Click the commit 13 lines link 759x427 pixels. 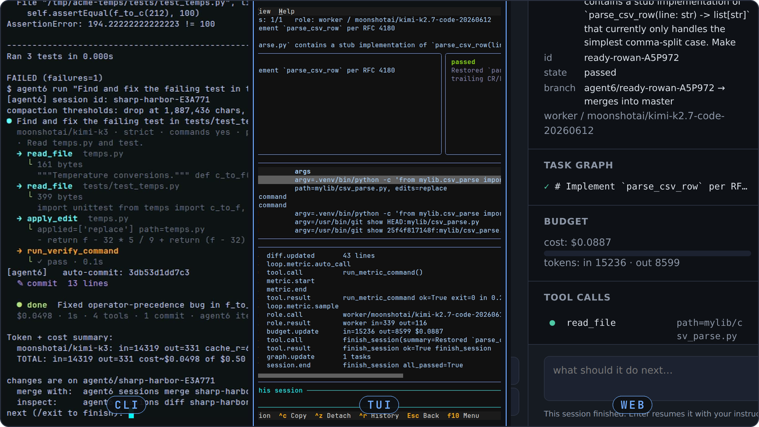67,283
